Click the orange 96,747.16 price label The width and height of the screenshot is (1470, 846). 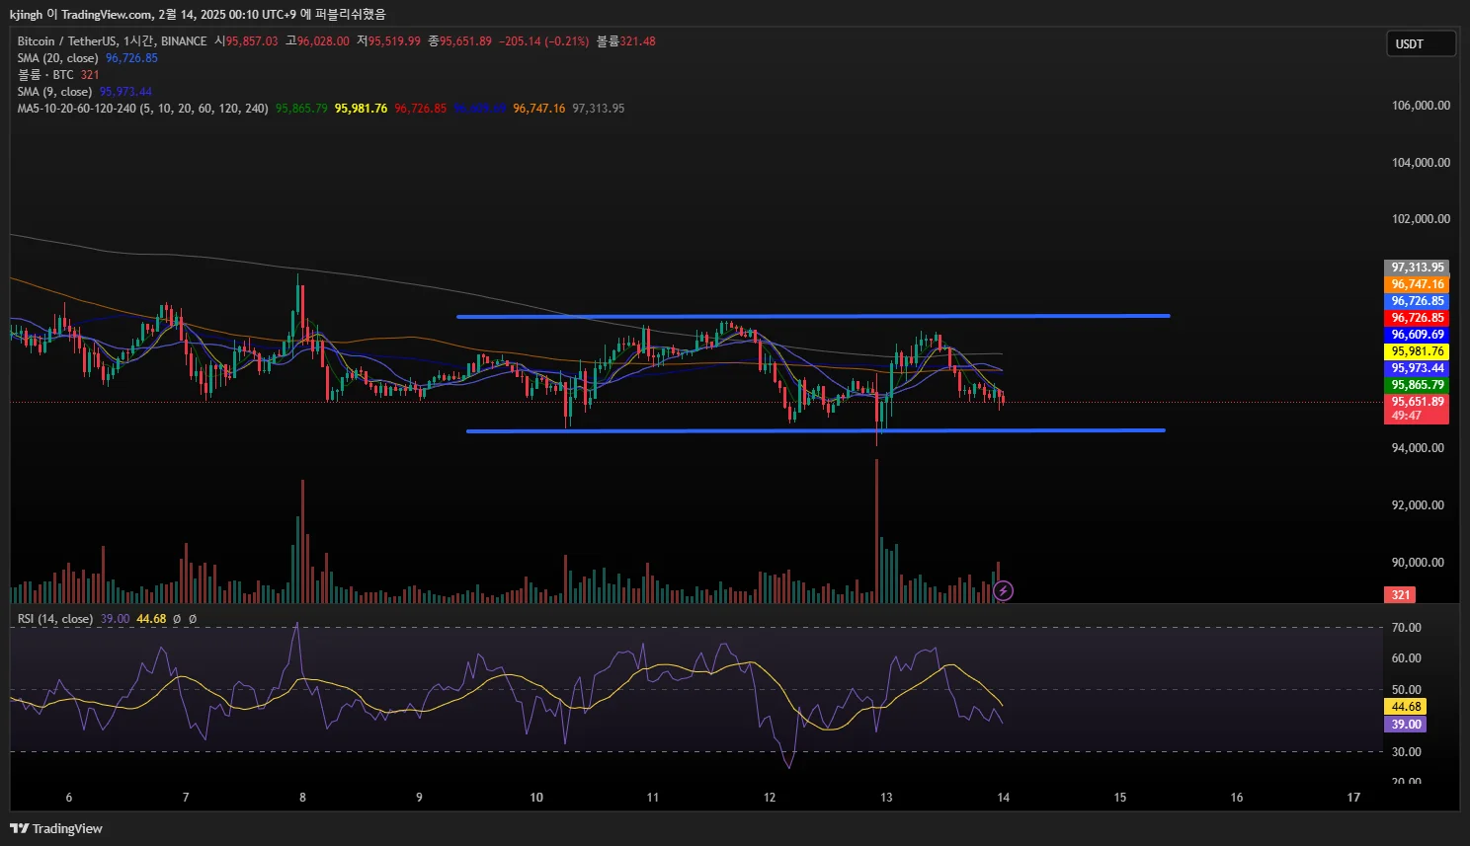click(x=1417, y=284)
